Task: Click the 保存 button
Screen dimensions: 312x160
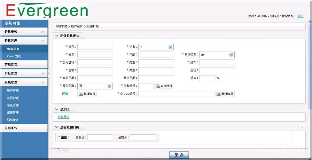Action: point(179,155)
